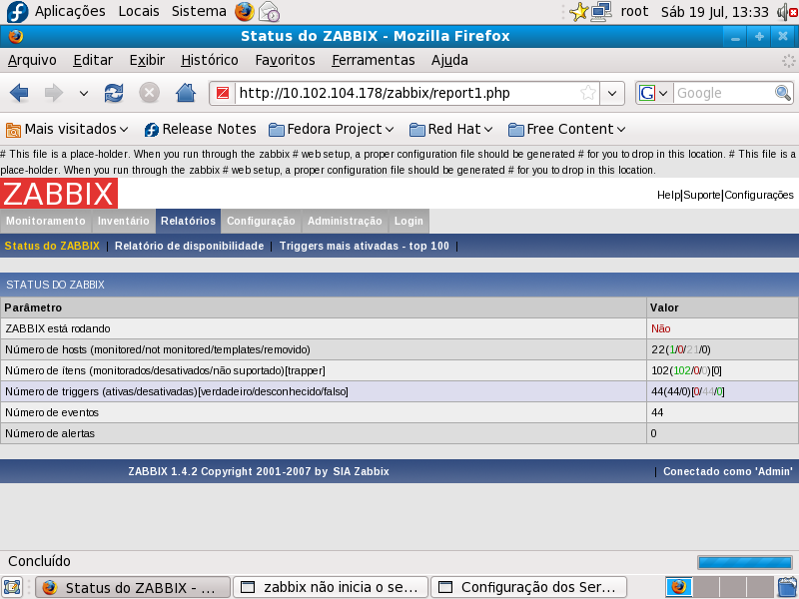
Task: Expand the Mais visitados bookmarks folder
Action: [67, 130]
